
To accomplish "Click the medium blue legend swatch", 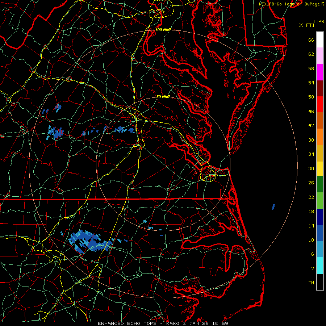I will click(320, 233).
